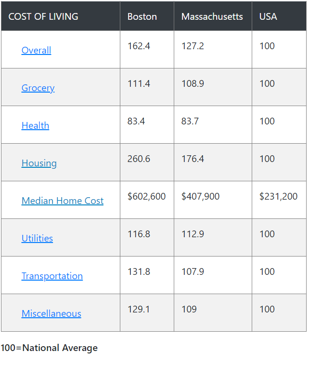Open the Median Home Cost link
The width and height of the screenshot is (309, 365).
tap(63, 201)
